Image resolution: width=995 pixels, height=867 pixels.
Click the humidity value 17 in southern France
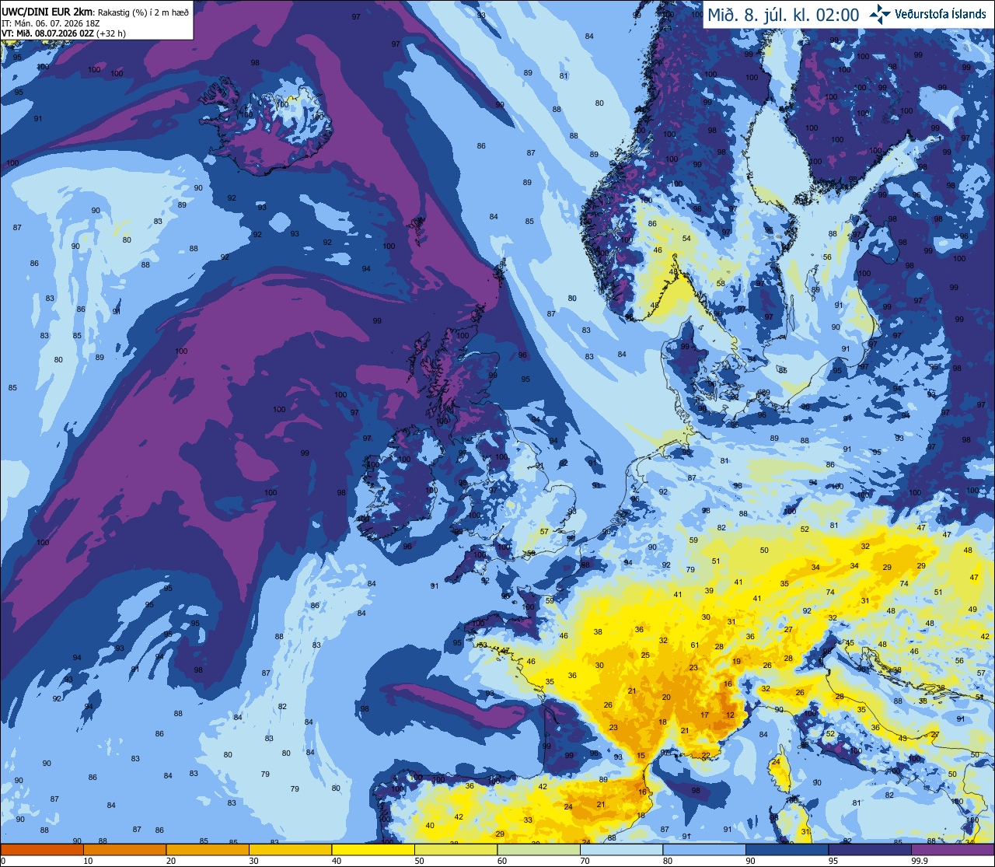[704, 715]
